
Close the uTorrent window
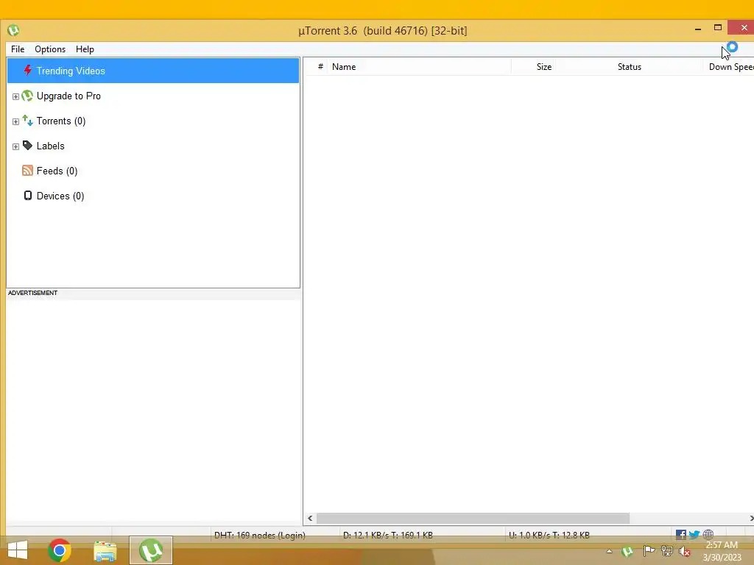[x=744, y=28]
